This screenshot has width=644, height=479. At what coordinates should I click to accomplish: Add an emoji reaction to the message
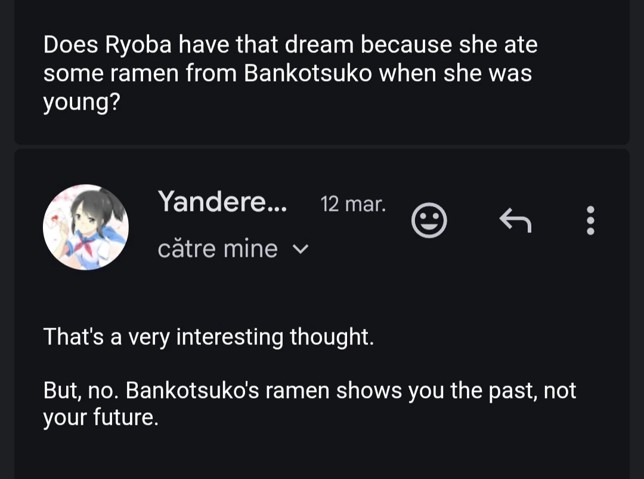429,221
